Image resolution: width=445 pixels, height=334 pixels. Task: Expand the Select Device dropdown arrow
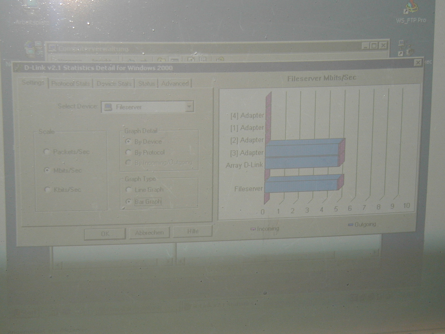[x=189, y=106]
